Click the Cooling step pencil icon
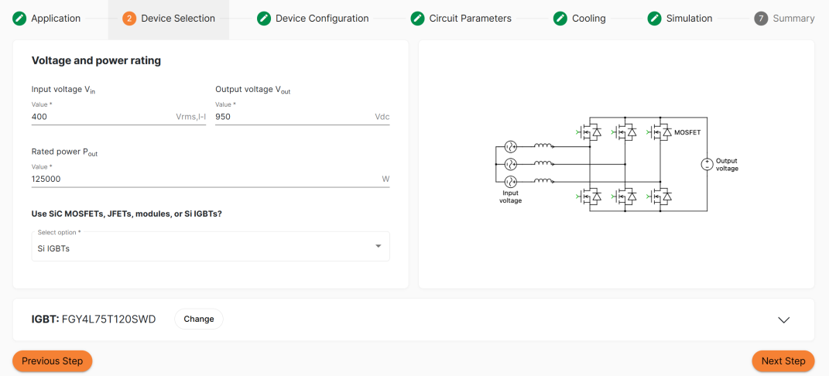 tap(560, 19)
